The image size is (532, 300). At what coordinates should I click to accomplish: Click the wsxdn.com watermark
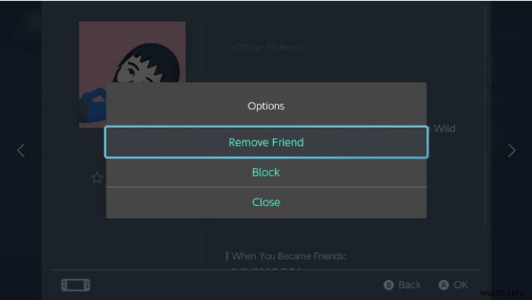[505, 291]
